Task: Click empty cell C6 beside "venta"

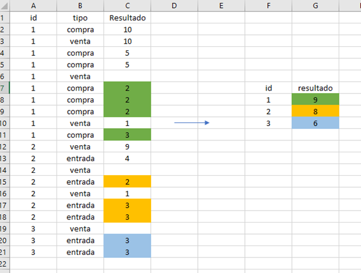Action: pyautogui.click(x=127, y=76)
